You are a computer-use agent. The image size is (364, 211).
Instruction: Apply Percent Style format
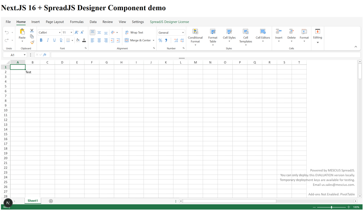160,41
